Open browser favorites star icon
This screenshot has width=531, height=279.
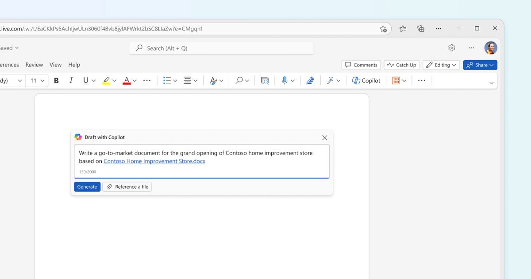(403, 29)
